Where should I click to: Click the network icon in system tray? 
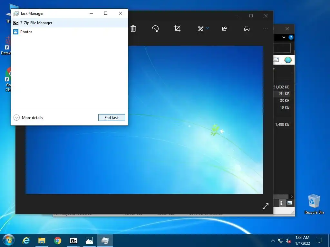(x=281, y=241)
